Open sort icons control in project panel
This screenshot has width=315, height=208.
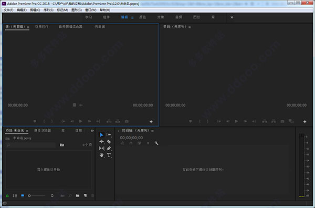tap(52, 195)
